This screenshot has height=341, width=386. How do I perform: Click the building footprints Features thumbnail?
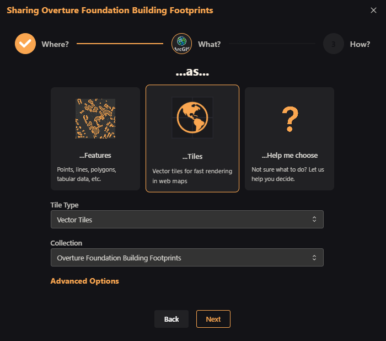tap(95, 119)
